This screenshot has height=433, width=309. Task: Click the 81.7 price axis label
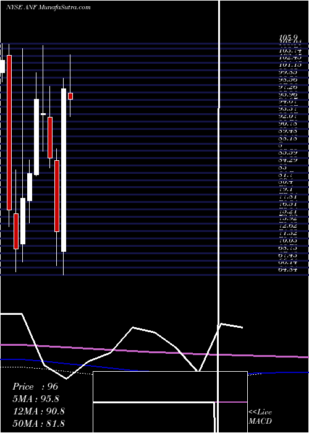click(286, 175)
